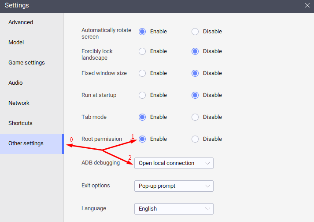Image resolution: width=314 pixels, height=222 pixels.
Task: Open the Language dropdown
Action: click(x=174, y=209)
